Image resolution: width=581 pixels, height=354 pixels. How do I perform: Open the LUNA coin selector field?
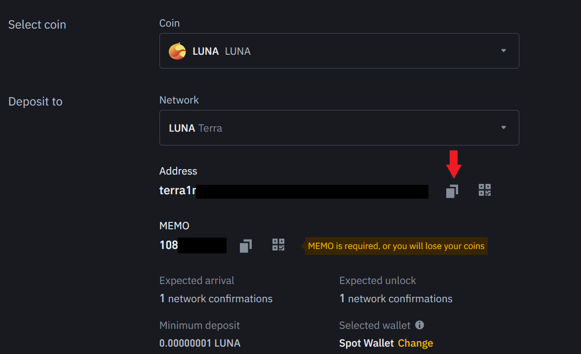tap(339, 51)
